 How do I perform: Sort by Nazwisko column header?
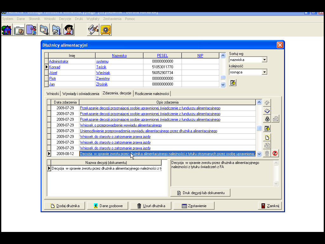point(119,56)
